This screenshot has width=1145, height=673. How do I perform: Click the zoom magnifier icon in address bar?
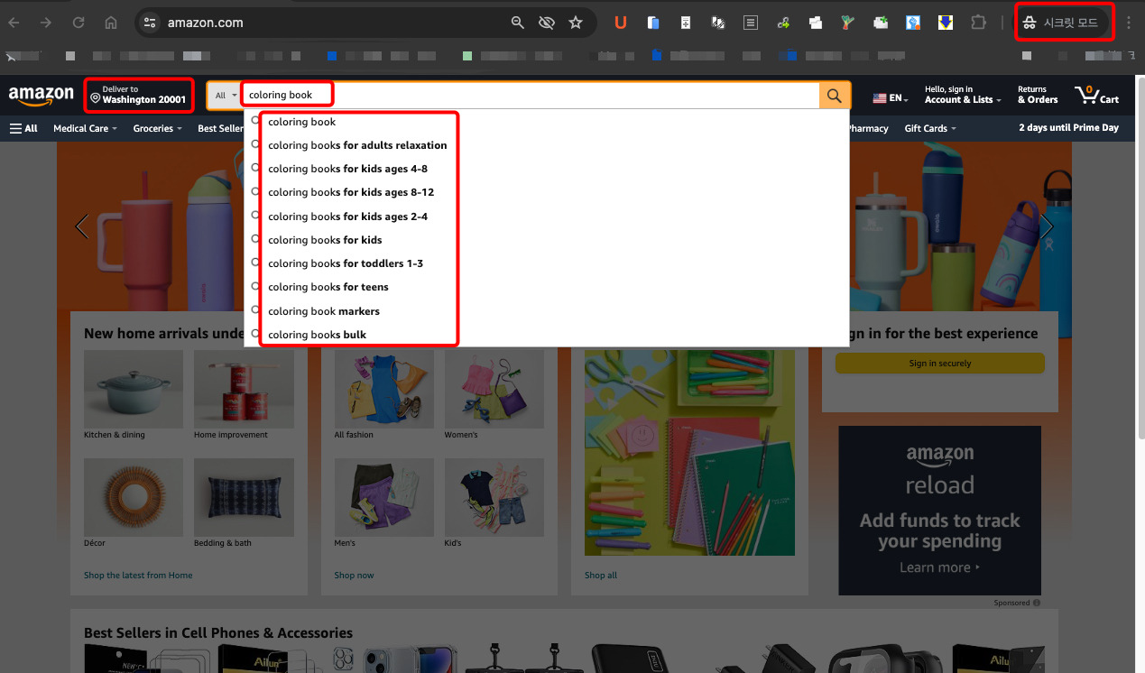click(x=518, y=23)
